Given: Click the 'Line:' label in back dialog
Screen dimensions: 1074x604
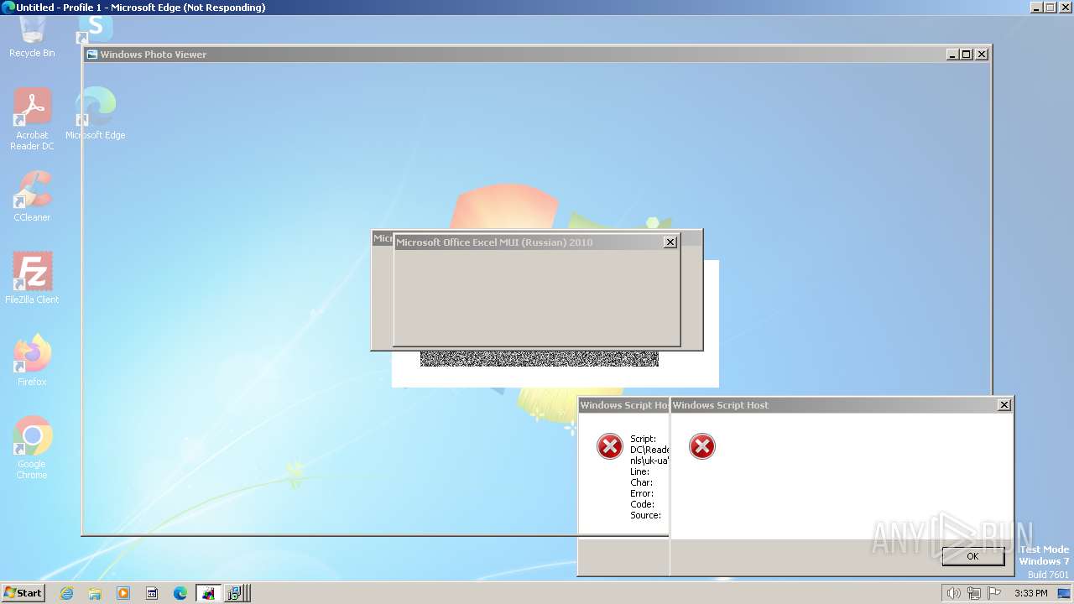Looking at the screenshot, I should coord(640,471).
